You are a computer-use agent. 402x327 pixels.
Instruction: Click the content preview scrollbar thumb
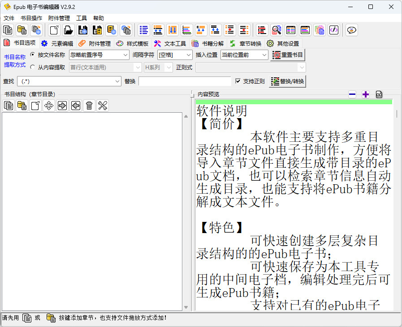397,114
